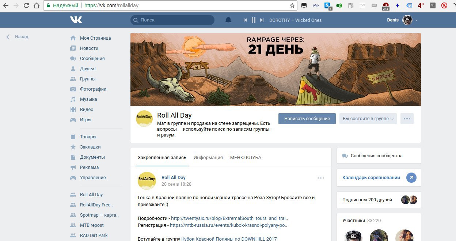The width and height of the screenshot is (456, 241).
Task: Click the VK Поиск search field
Action: tap(172, 20)
